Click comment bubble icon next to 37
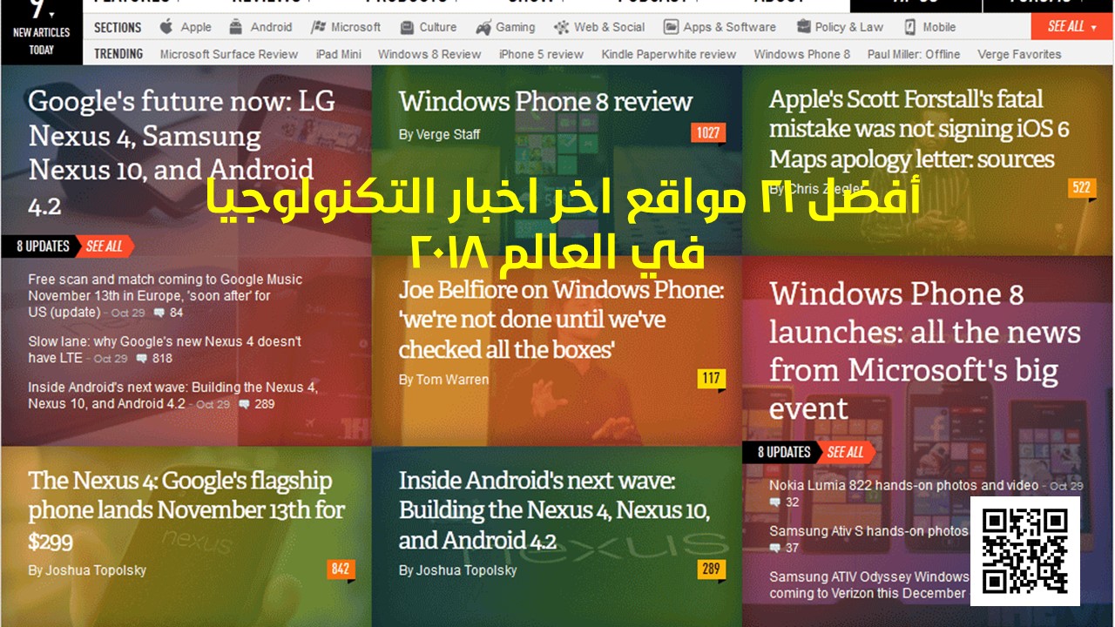 [774, 548]
